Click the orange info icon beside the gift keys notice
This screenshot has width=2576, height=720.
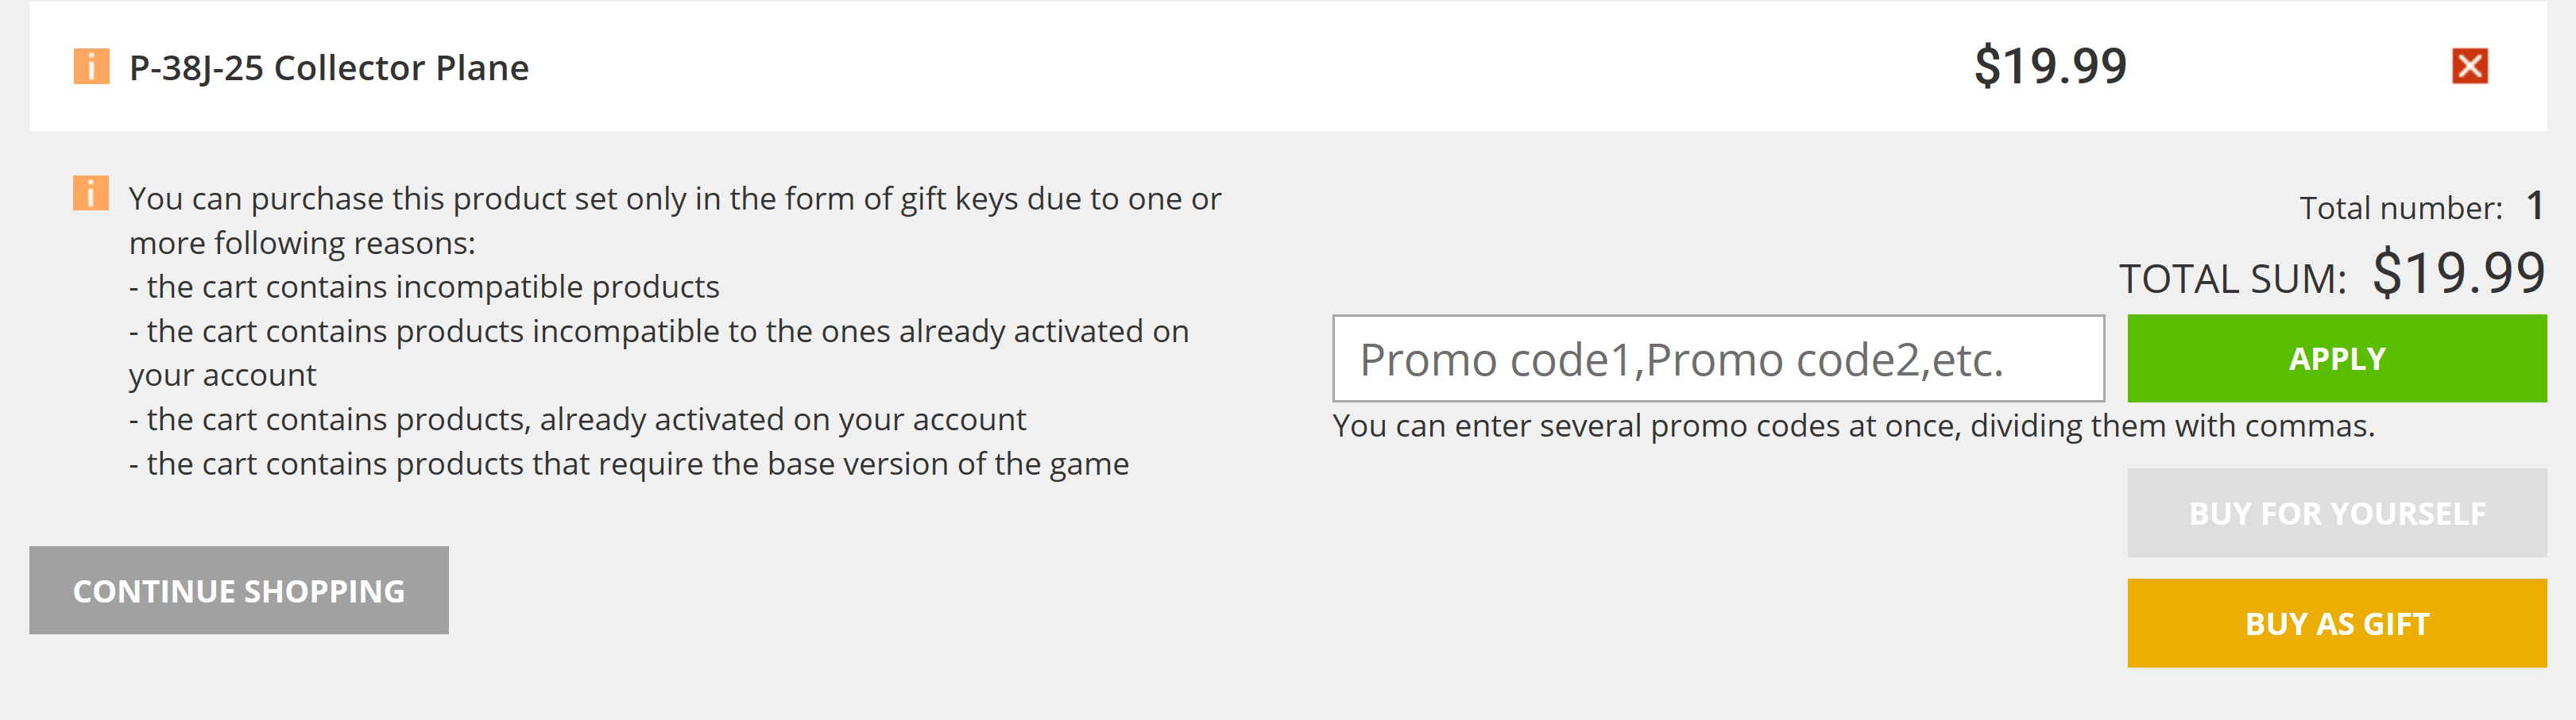point(91,193)
